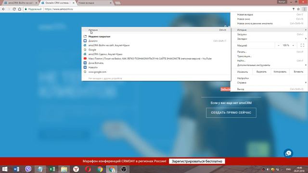Expand the Справка submenu
The height and width of the screenshot is (173, 308).
click(269, 83)
